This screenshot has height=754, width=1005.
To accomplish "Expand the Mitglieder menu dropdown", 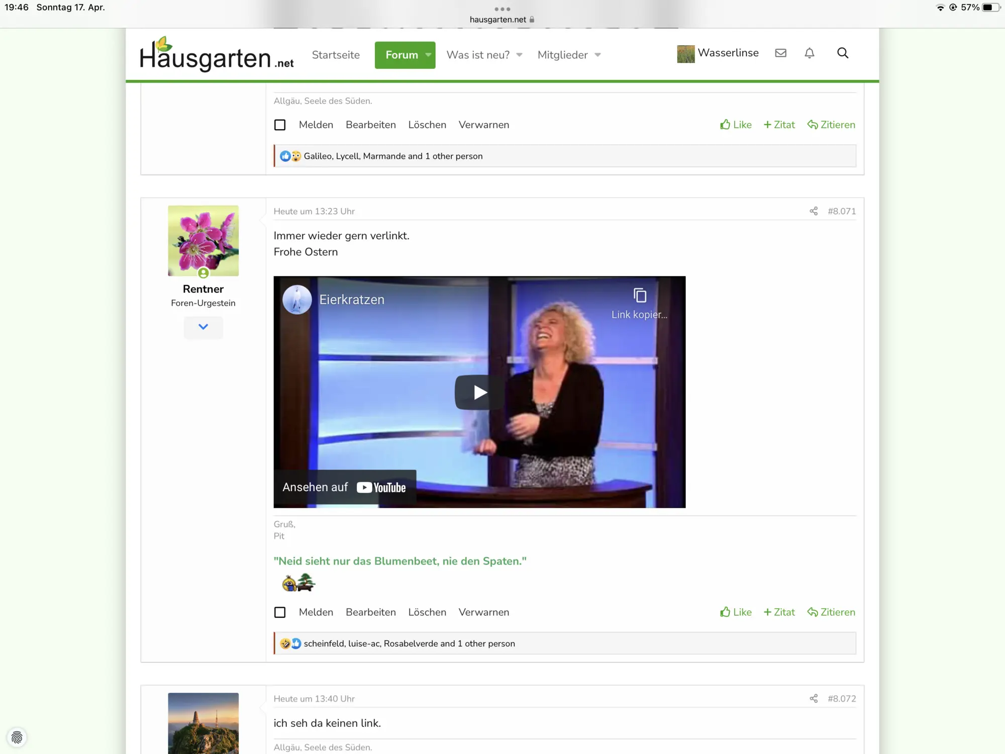I will click(x=597, y=55).
